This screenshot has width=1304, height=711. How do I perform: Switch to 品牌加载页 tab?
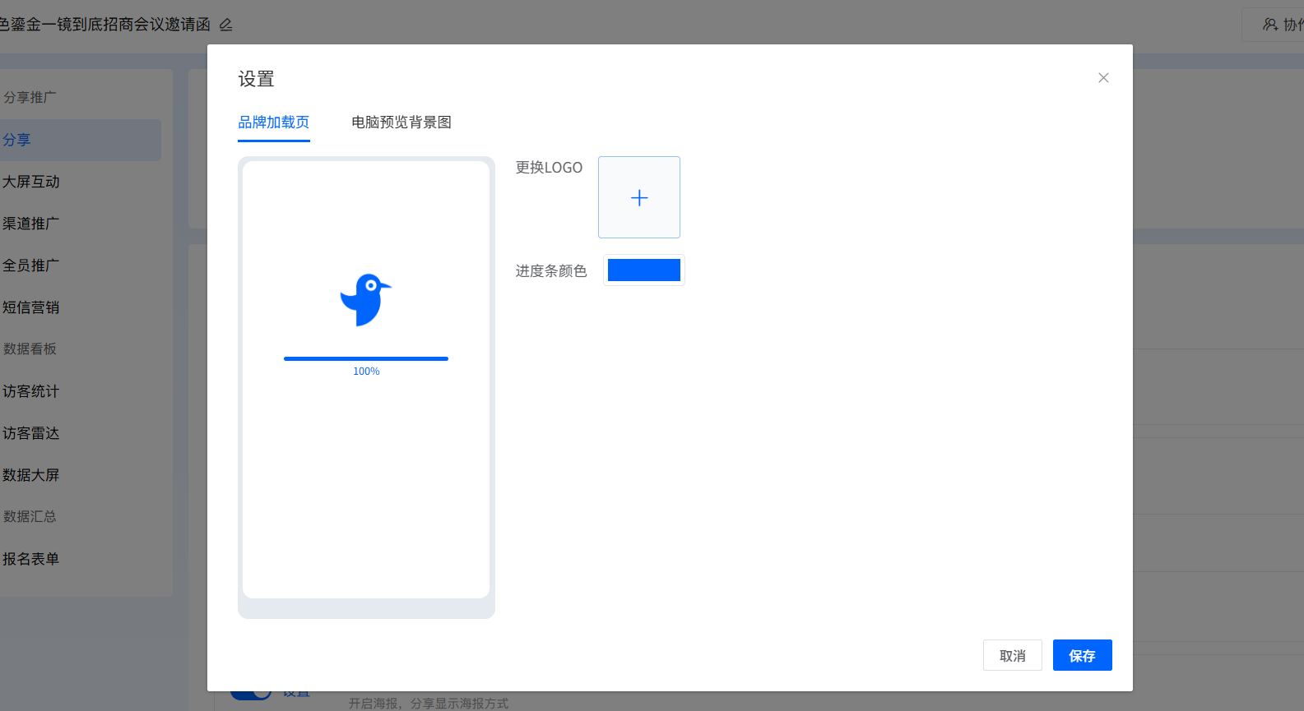(274, 122)
